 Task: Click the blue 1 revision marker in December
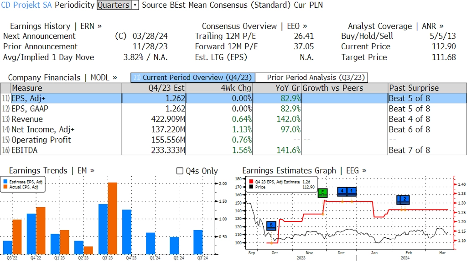352,191
